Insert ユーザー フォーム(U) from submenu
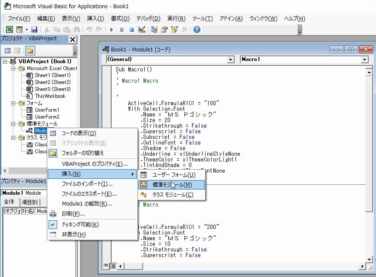Viewport: 376px width, 277px height. [x=171, y=175]
